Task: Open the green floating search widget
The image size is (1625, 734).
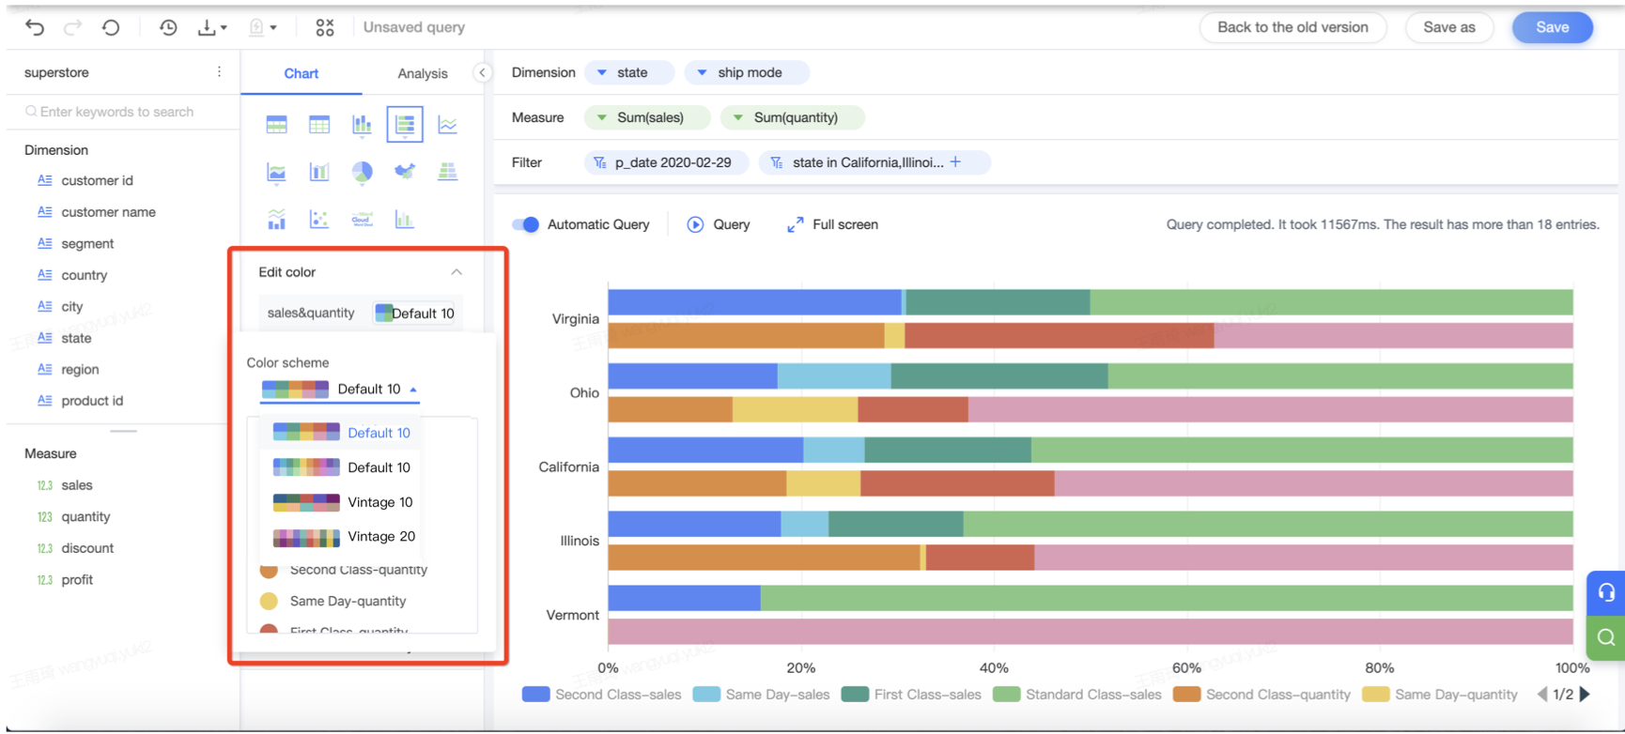Action: pos(1606,637)
